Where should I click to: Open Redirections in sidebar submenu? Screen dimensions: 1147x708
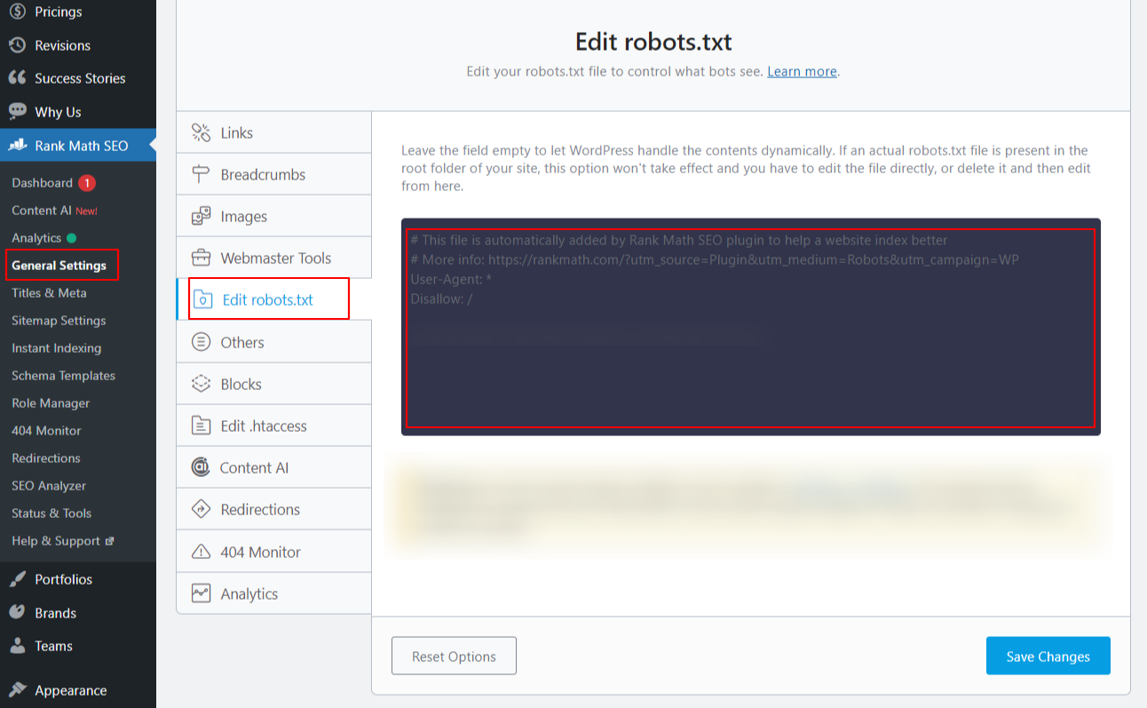tap(46, 458)
